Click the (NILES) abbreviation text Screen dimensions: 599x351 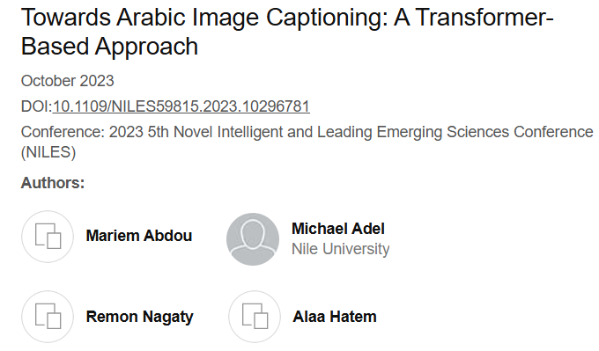[48, 152]
